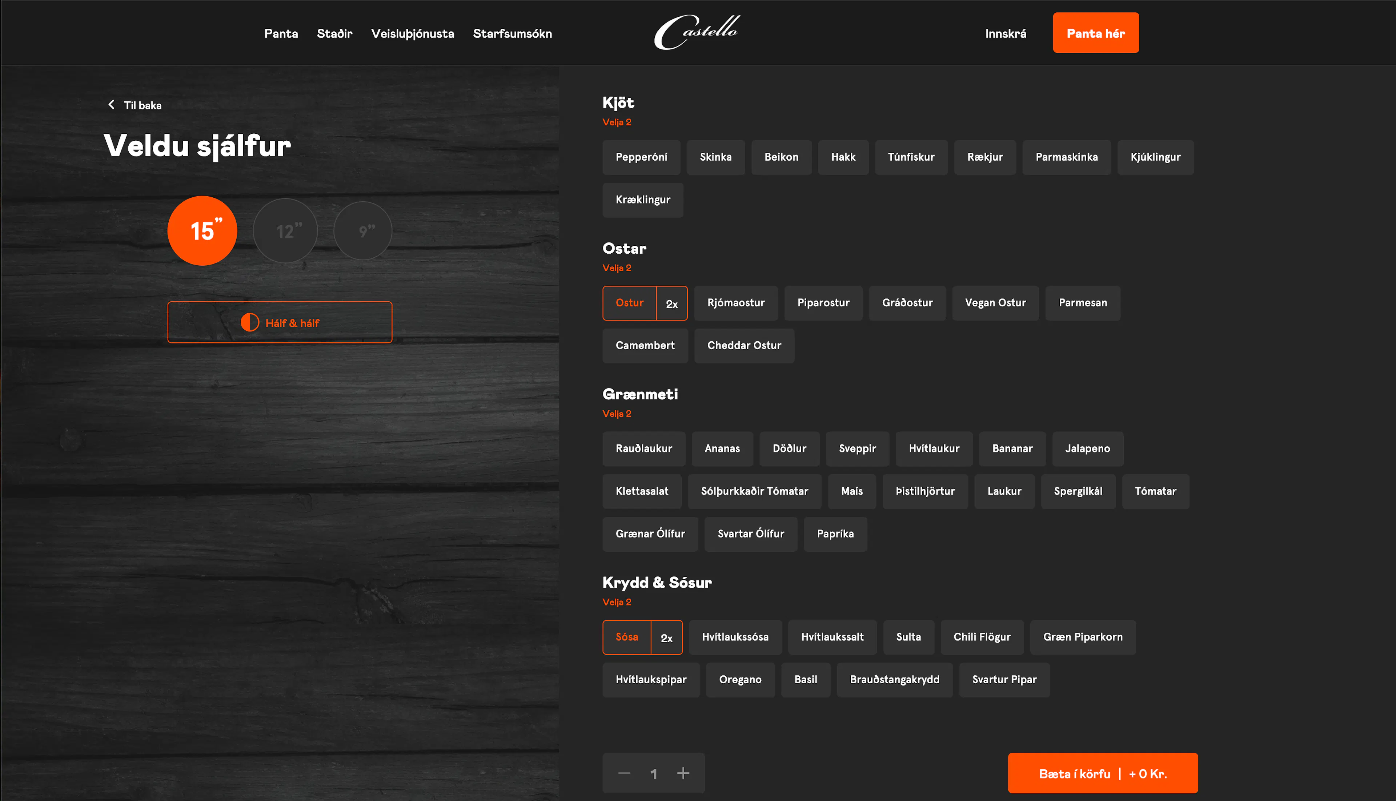
Task: Select the Hvítlaukssósa sauce
Action: click(x=735, y=637)
